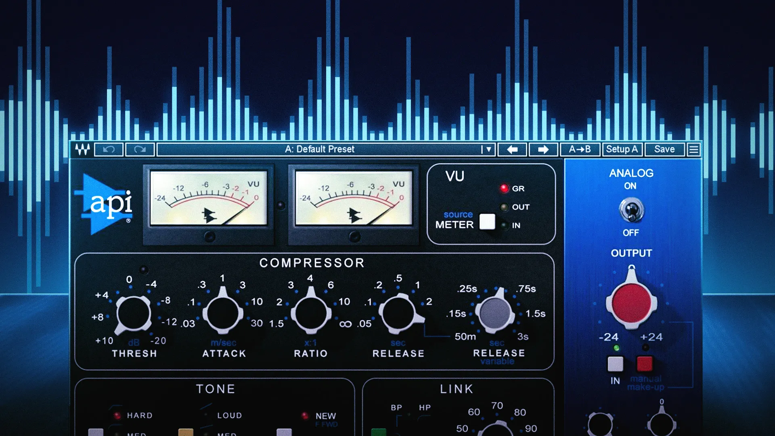Open the preset dropdown arrow
The width and height of the screenshot is (775, 436).
(488, 149)
